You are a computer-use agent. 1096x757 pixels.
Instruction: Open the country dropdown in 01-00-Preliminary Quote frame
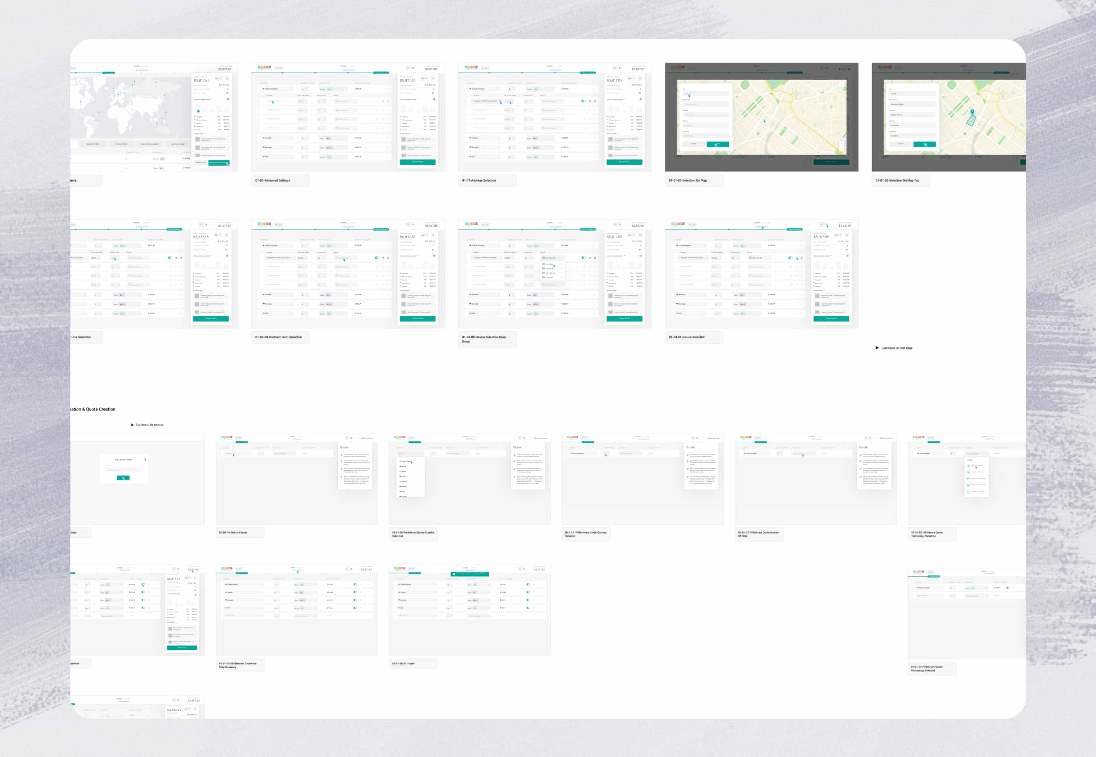(x=239, y=453)
